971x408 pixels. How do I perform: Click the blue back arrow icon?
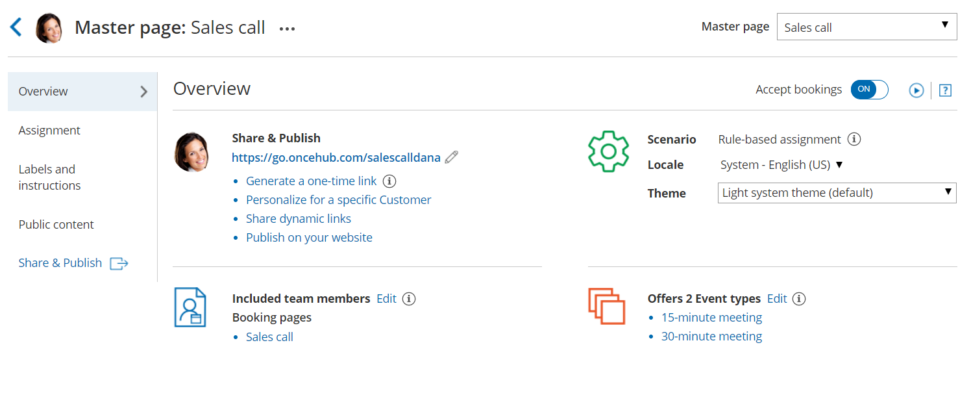point(16,27)
